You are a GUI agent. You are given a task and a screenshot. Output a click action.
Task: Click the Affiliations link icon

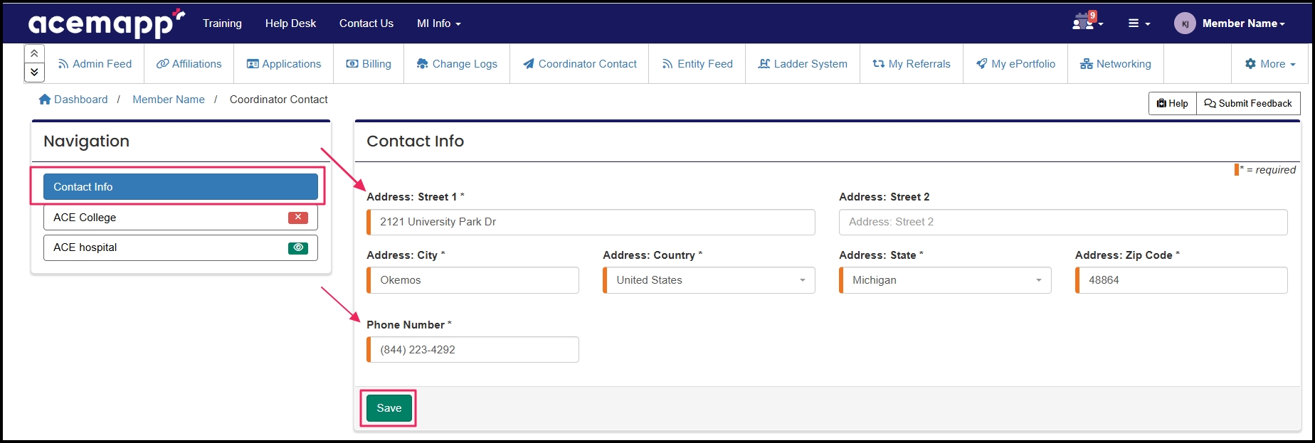(x=163, y=64)
